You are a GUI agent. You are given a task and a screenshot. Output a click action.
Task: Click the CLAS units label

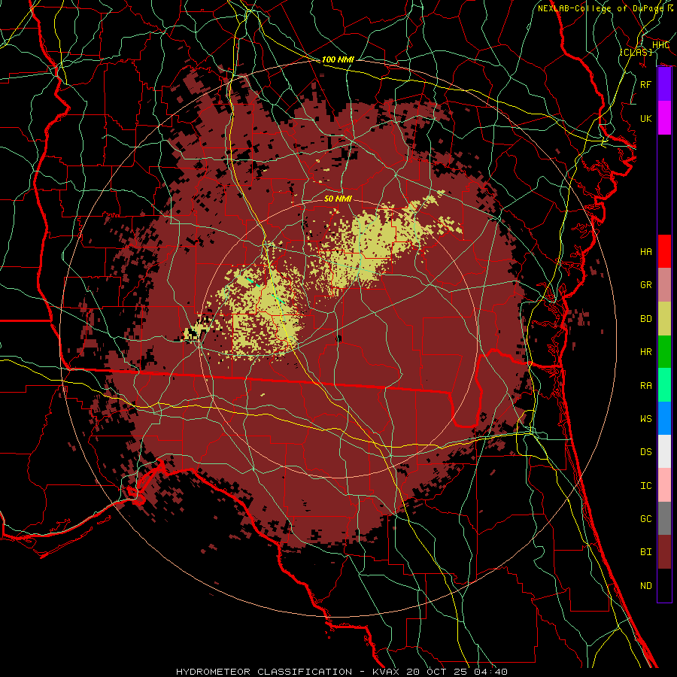pyautogui.click(x=636, y=52)
